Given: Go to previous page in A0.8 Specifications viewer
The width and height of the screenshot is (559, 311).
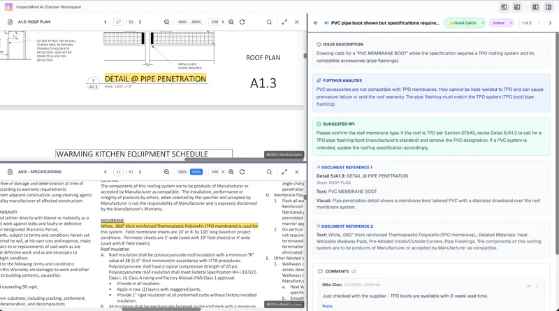Looking at the screenshot, I should [x=106, y=172].
